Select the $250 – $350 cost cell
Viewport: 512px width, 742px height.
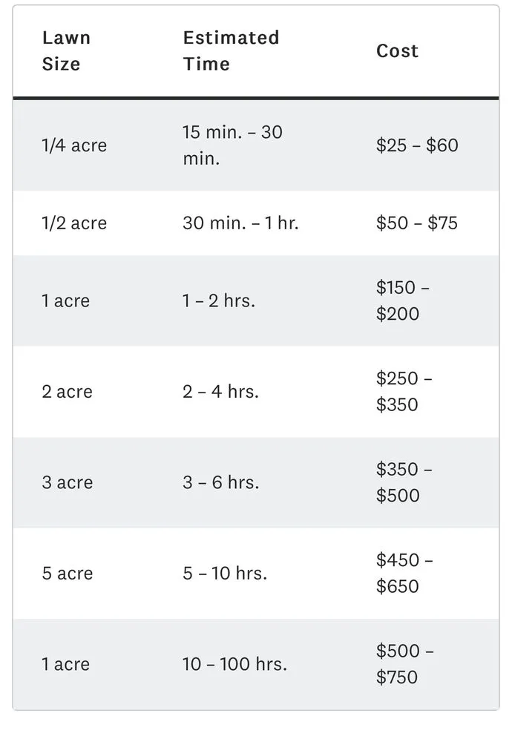click(404, 392)
